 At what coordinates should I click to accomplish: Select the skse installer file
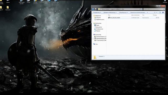(134, 18)
